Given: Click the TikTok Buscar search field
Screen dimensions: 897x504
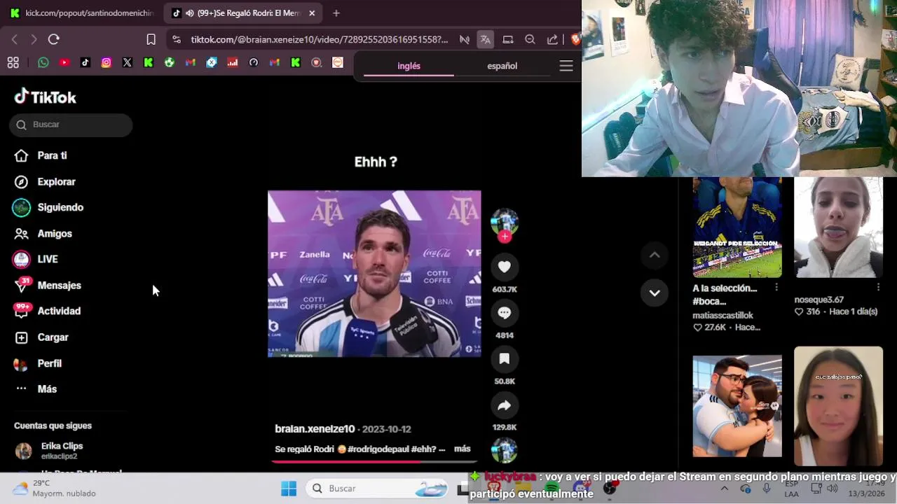Looking at the screenshot, I should point(71,125).
